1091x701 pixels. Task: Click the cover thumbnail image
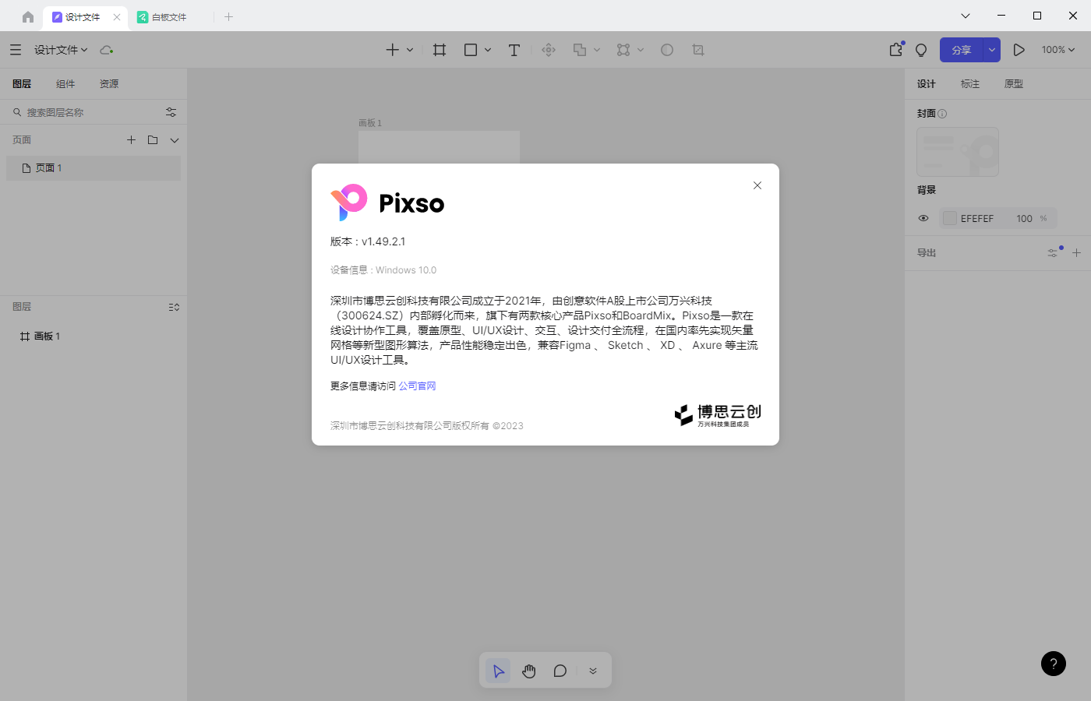[958, 152]
